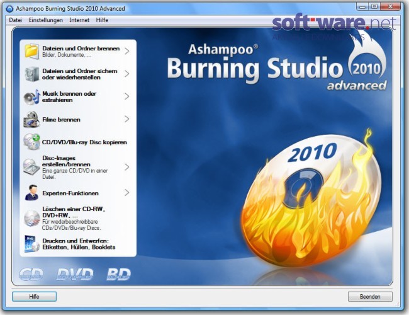Maximize the Ashampoo window
409x315 pixels.
point(374,7)
